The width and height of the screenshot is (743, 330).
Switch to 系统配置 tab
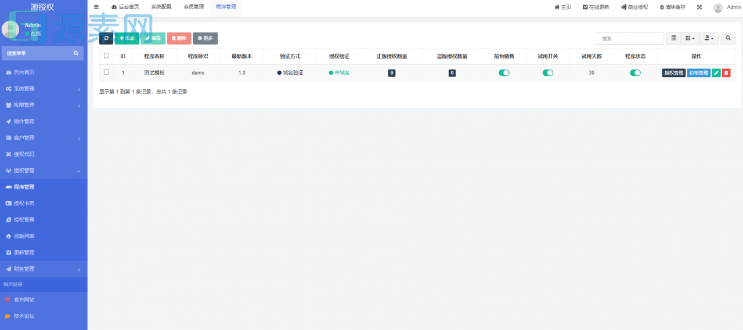pos(161,7)
